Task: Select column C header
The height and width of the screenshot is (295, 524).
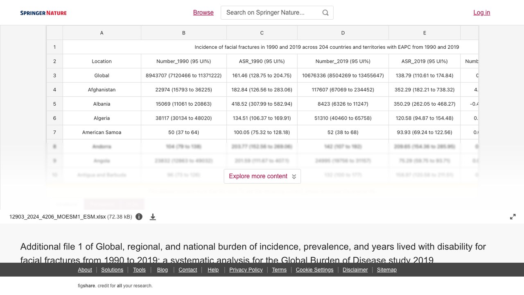Action: click(262, 33)
